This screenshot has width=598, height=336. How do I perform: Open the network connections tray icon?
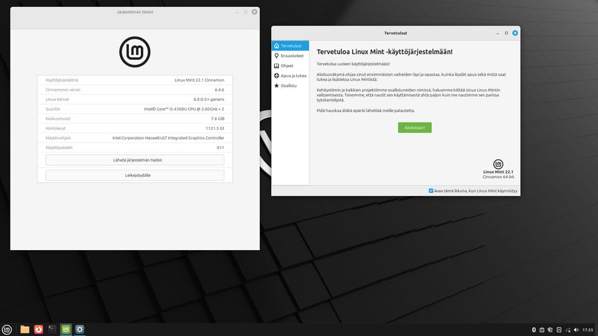568,330
